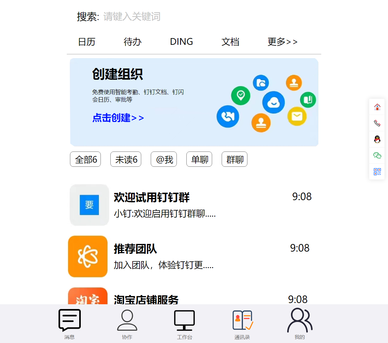
Task: Click the 点击创建>> create link
Action: [118, 118]
